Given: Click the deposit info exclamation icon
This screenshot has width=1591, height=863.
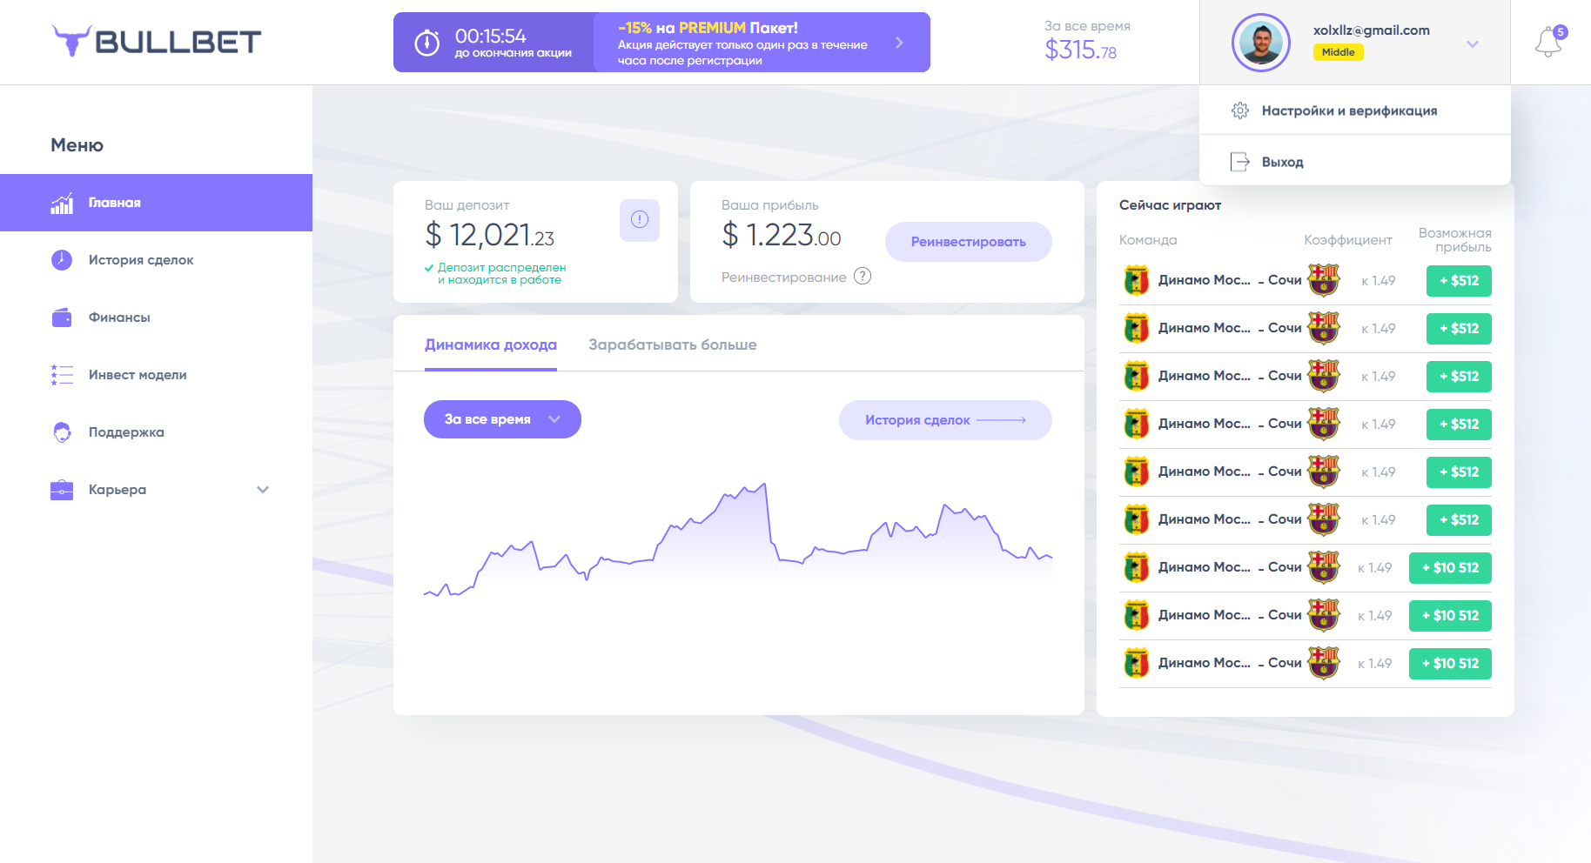Looking at the screenshot, I should coord(640,220).
